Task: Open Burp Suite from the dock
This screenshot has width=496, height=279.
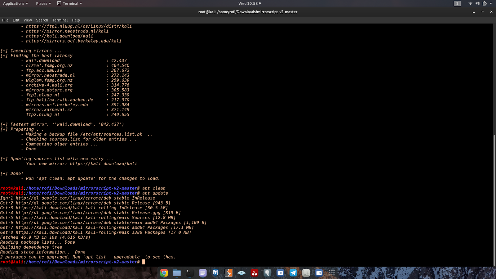Action: (x=228, y=273)
